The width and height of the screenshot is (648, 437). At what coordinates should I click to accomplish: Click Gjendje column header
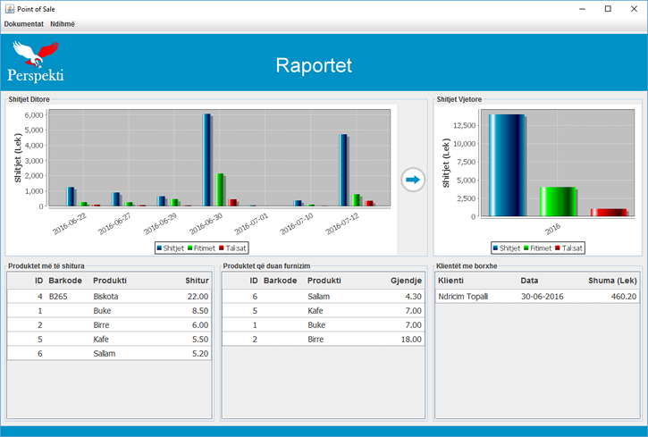point(406,281)
